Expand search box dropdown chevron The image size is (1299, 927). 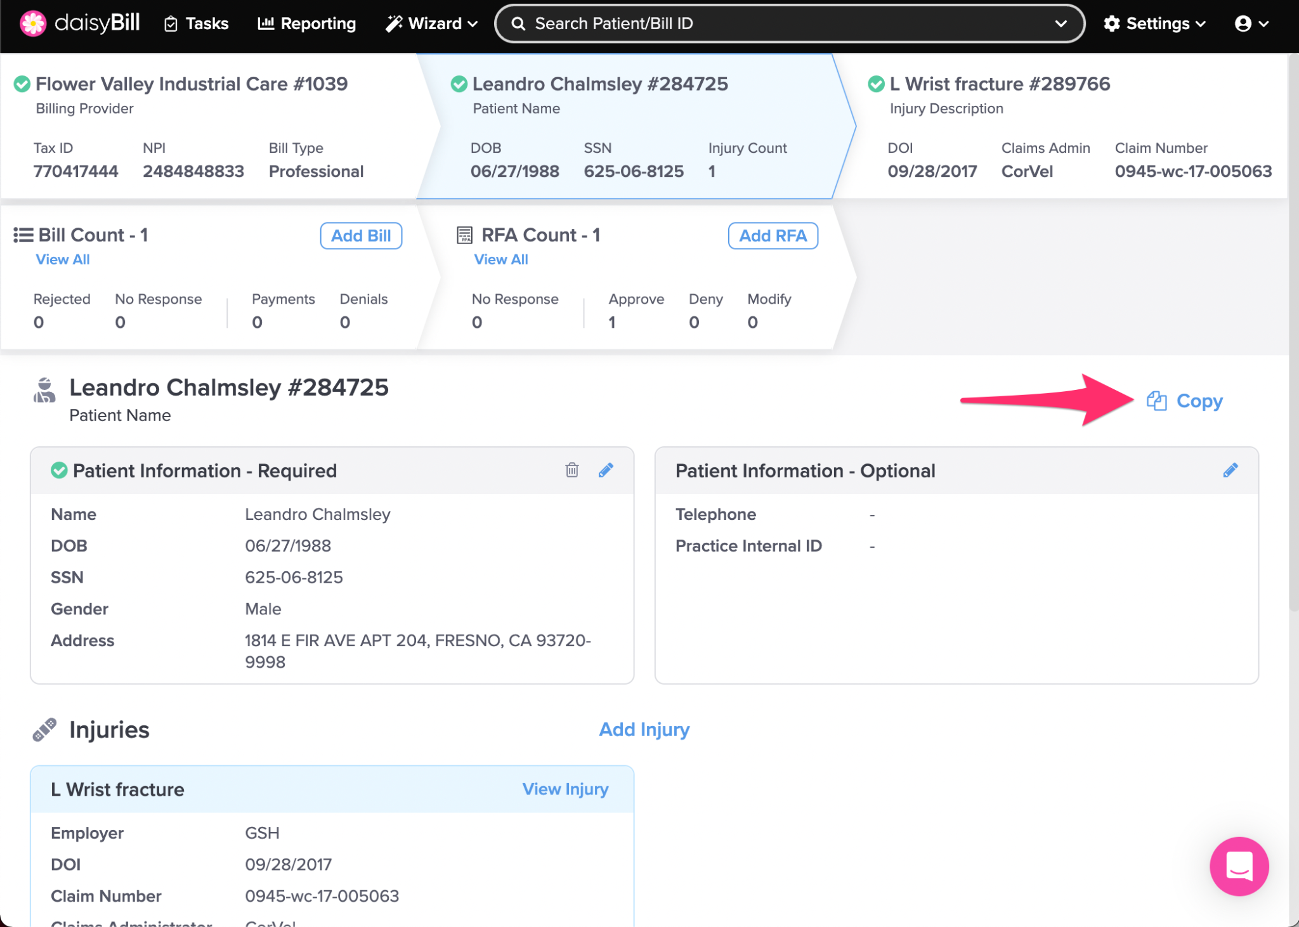pos(1061,23)
